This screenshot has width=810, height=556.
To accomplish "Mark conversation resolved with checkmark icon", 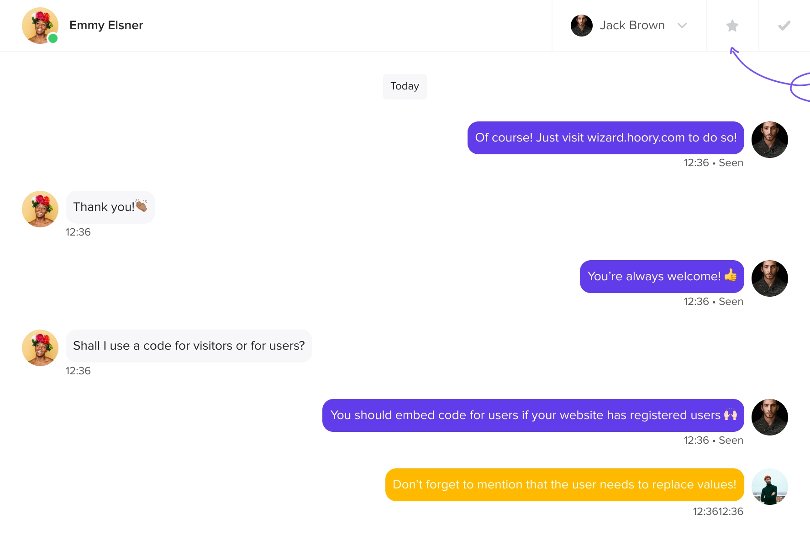I will point(784,26).
